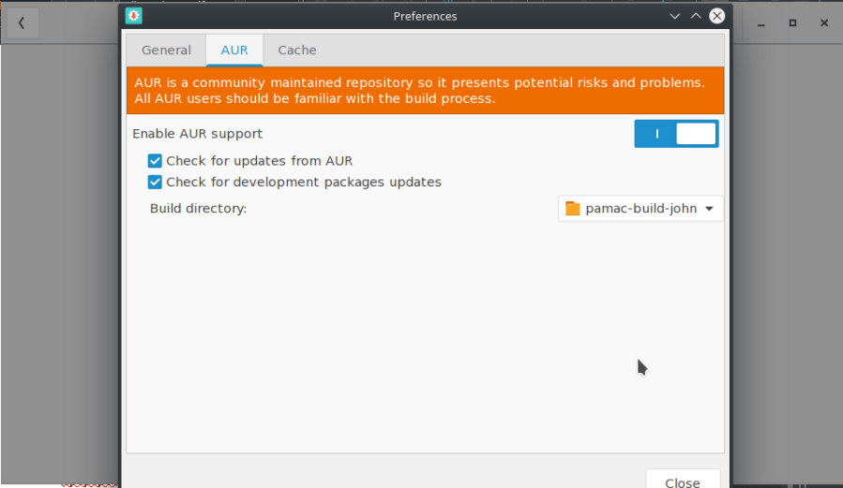Uncheck Check for development packages updates
Image resolution: width=843 pixels, height=488 pixels.
[156, 182]
